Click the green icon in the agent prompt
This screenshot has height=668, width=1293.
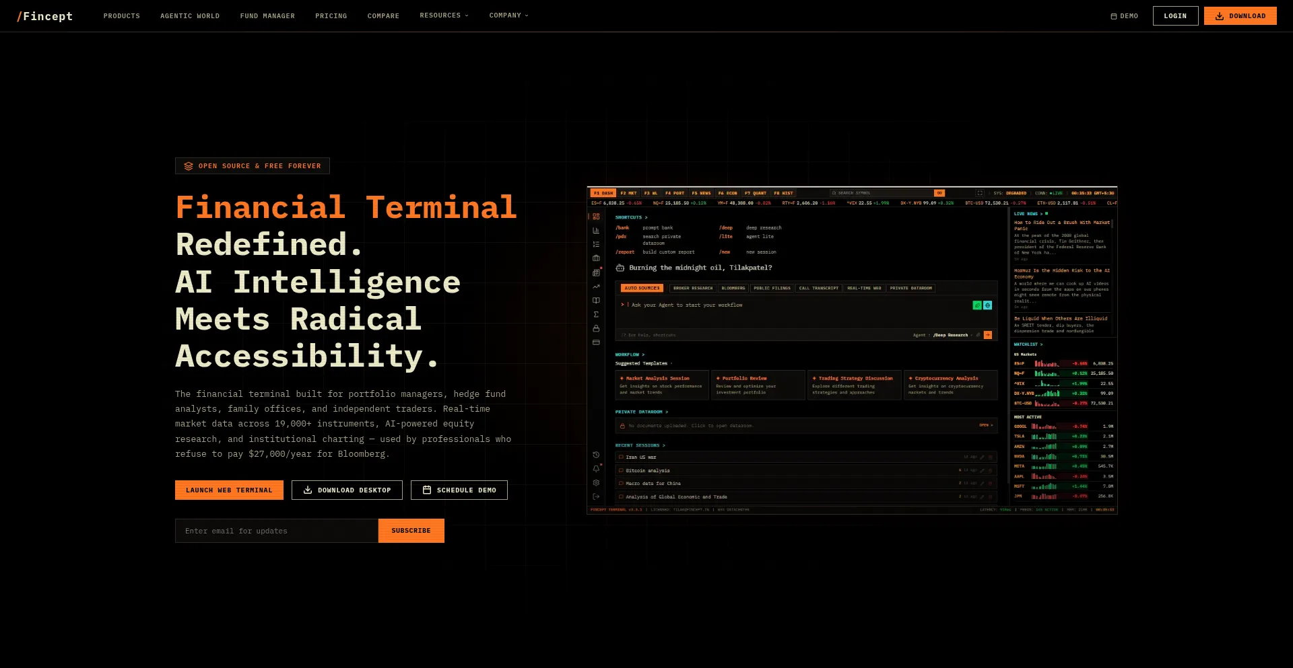click(977, 305)
